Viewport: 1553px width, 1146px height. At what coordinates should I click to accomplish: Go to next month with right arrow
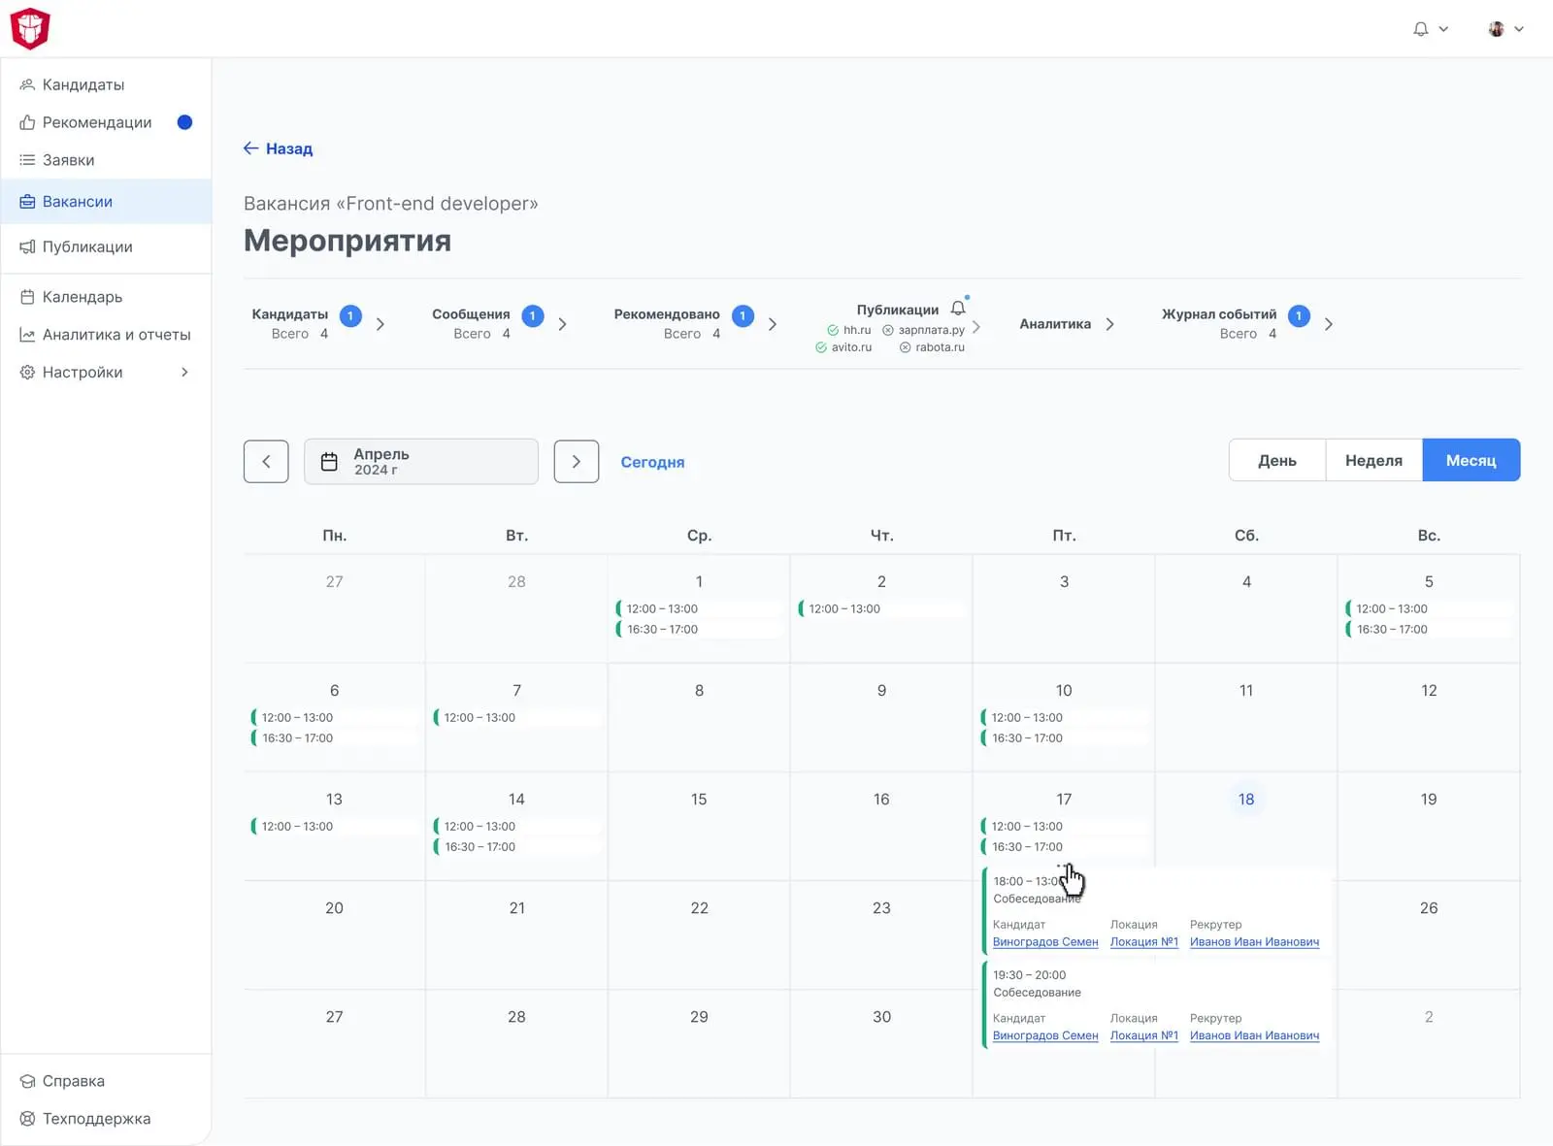[576, 462]
